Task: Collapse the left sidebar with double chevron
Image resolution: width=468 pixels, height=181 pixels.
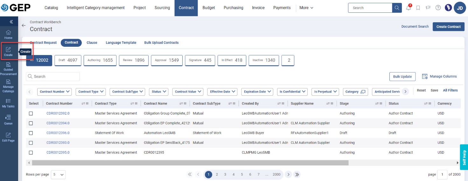Action: 11,22
